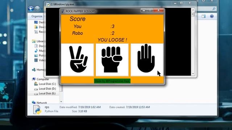
Task: Select Computer in navigation pane
Action: [x=41, y=79]
